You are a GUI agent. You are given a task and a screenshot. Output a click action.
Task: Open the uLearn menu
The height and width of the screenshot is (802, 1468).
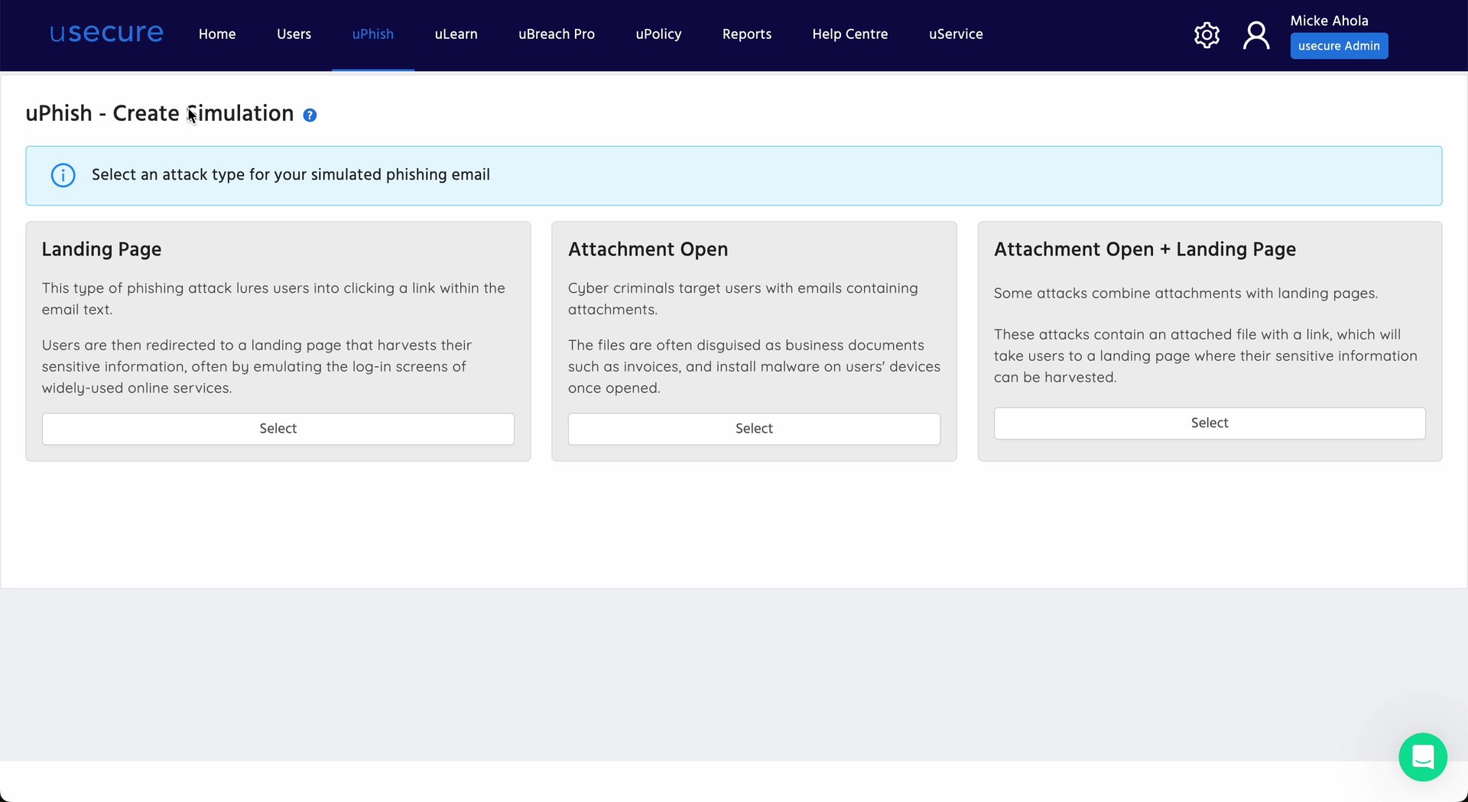tap(456, 34)
